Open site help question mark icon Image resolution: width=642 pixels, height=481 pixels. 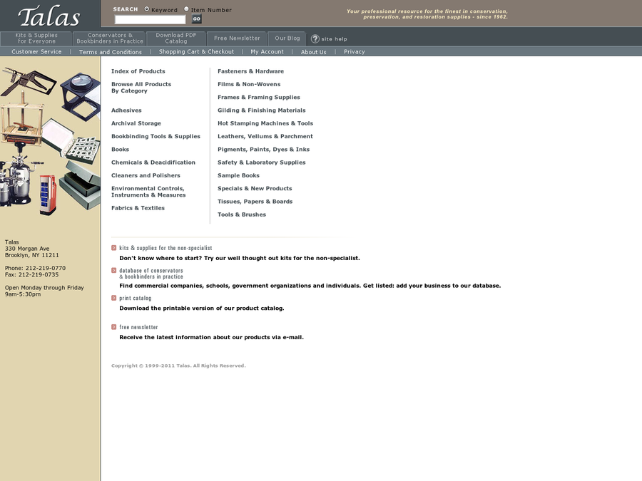point(315,39)
